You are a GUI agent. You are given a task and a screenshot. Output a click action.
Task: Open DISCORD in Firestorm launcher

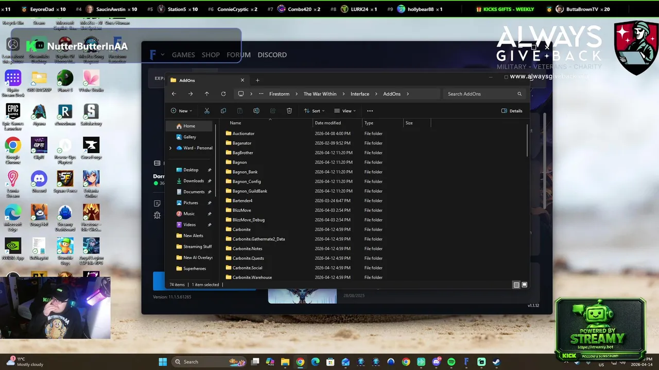tap(272, 54)
